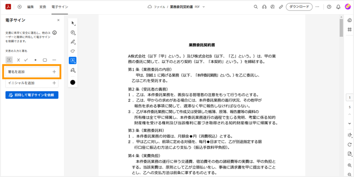Select the active text box tool in toolbar
Screen dimensions: 354x177
point(73,60)
